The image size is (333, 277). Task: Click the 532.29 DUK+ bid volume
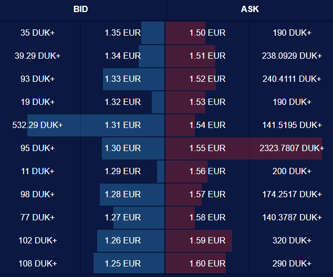coord(37,125)
